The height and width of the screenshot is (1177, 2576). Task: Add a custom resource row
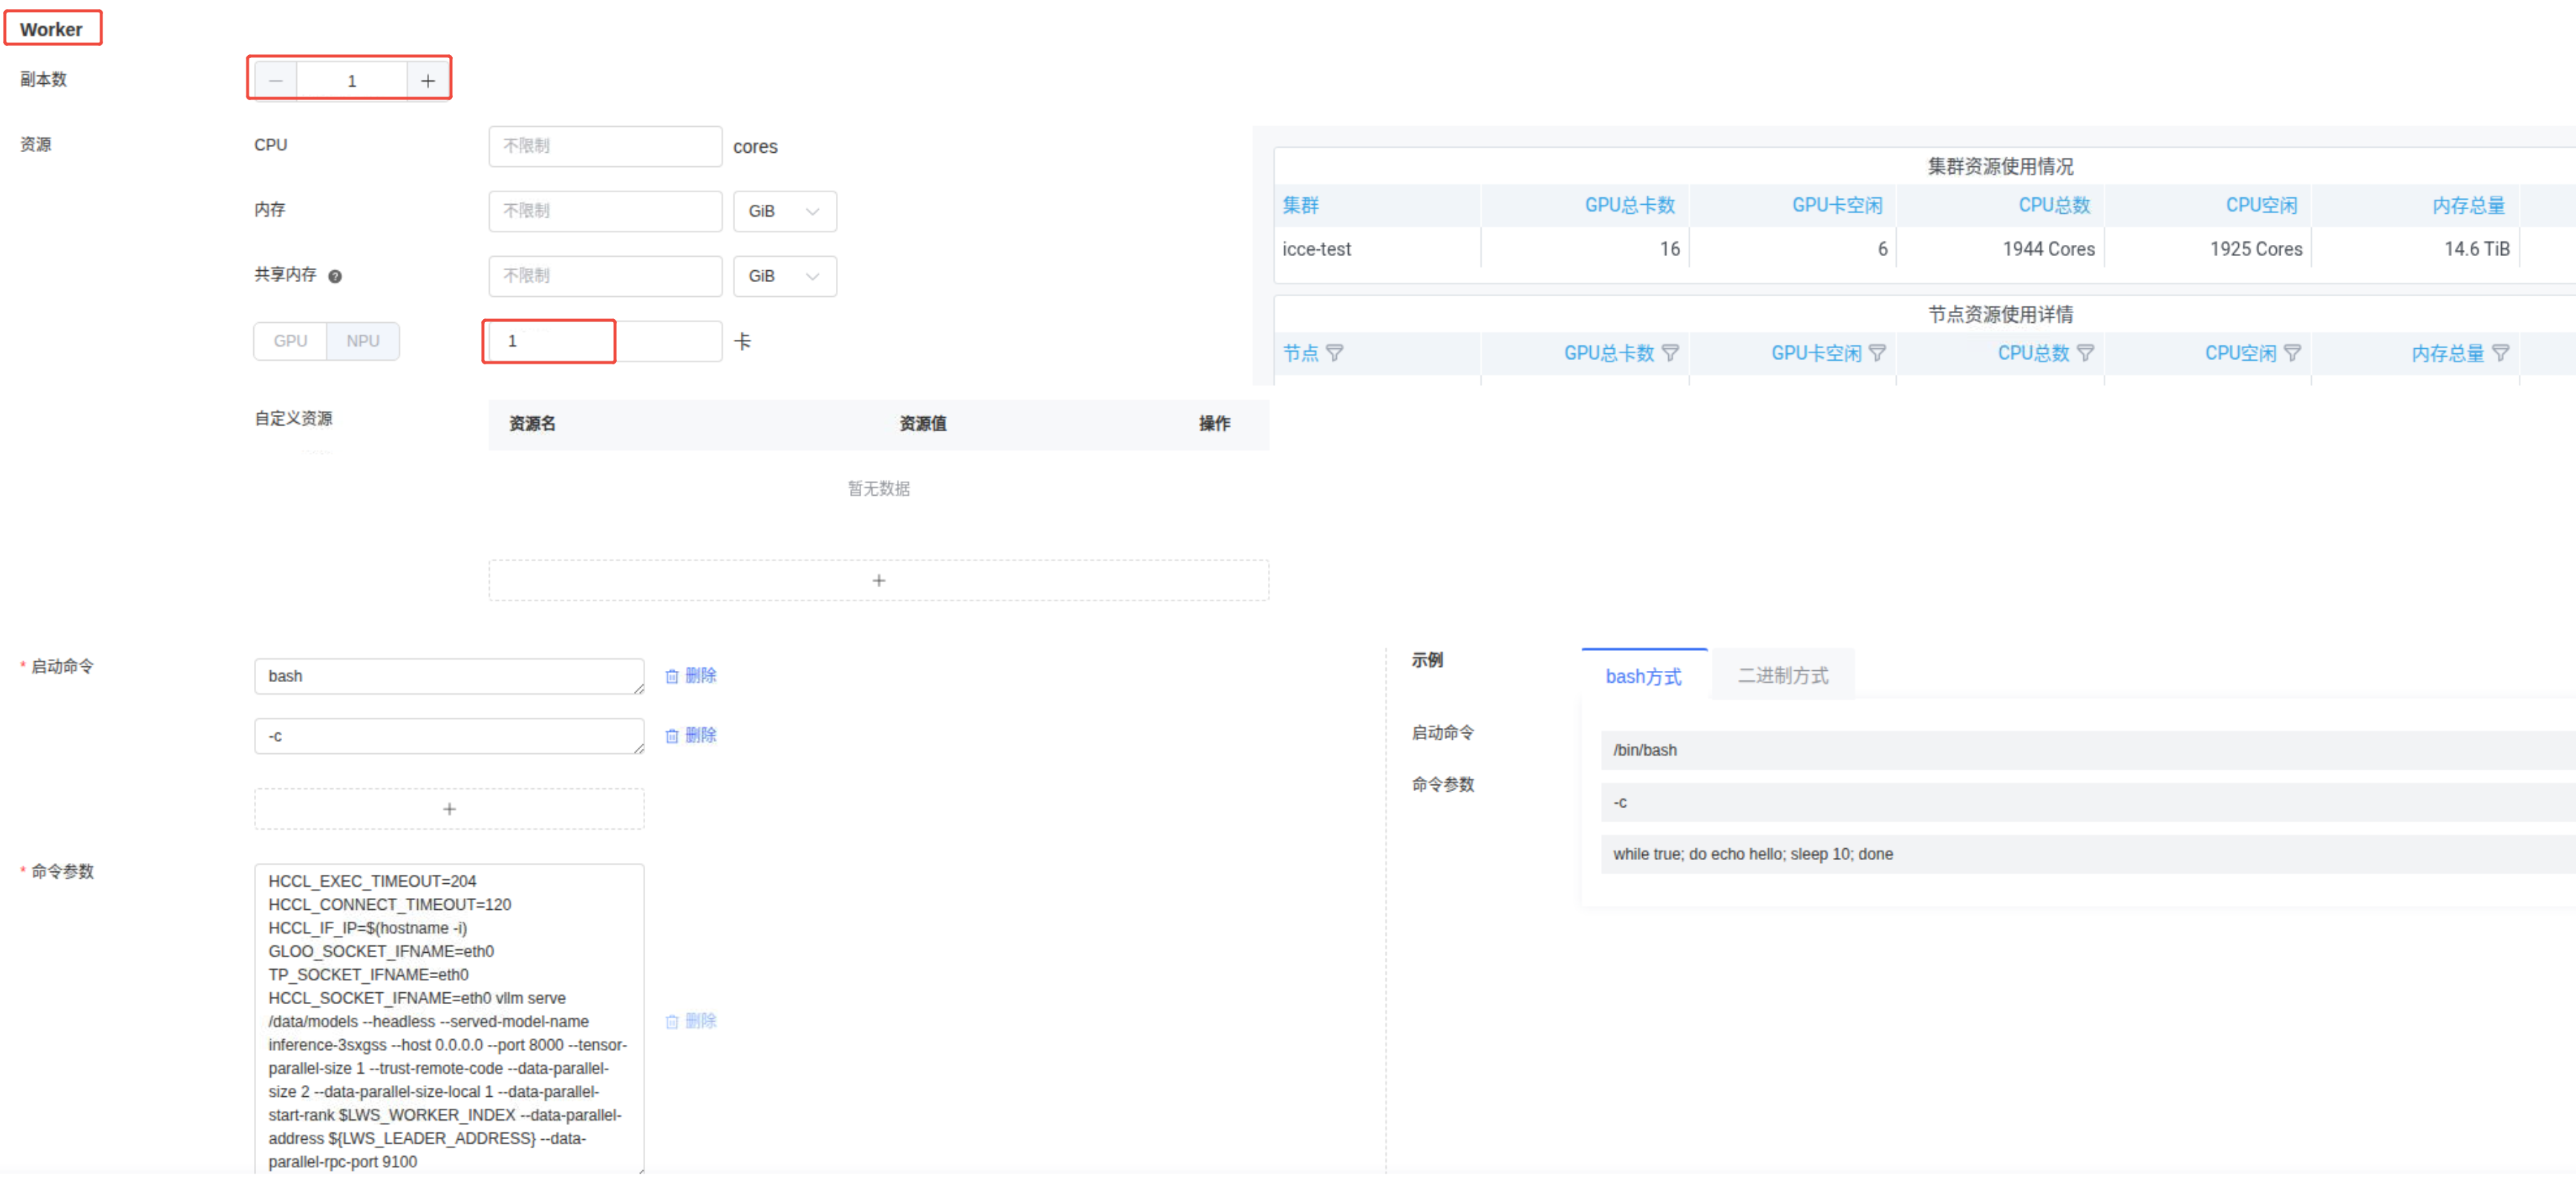pos(878,580)
